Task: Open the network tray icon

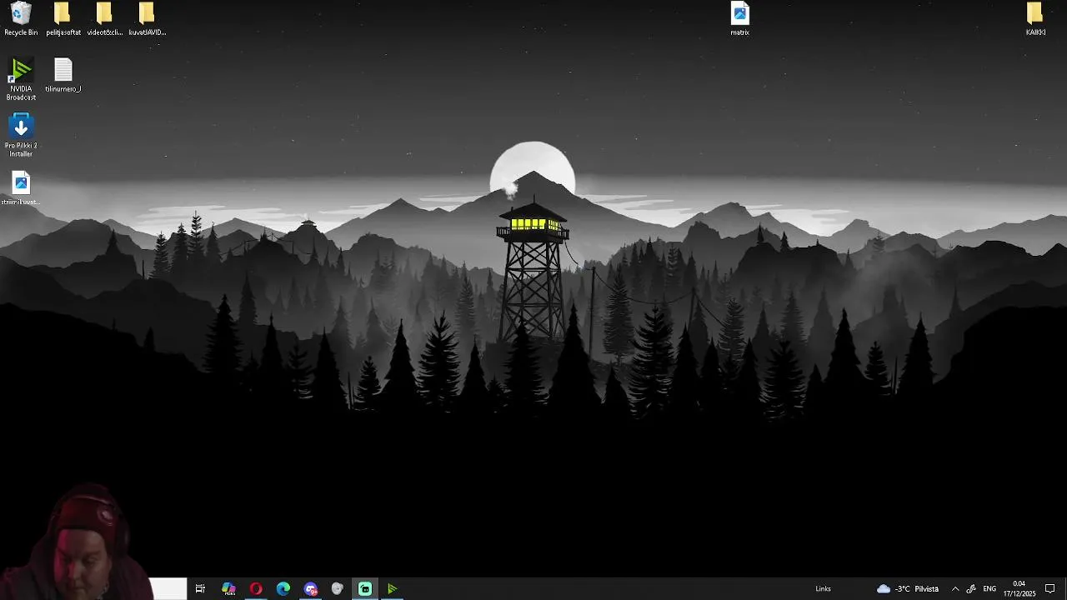Action: tap(971, 589)
